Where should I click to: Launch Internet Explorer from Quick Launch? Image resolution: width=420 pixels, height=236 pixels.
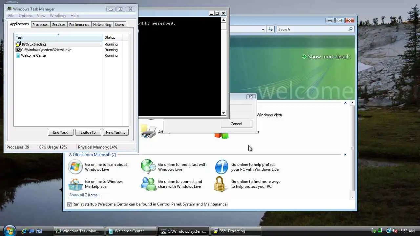click(24, 231)
